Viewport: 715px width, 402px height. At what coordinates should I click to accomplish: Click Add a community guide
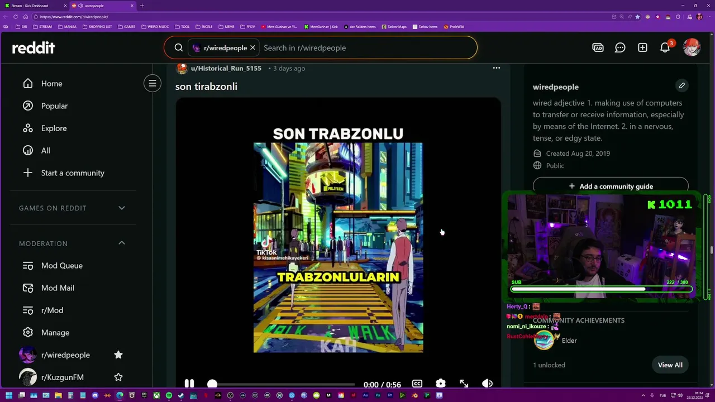tap(611, 186)
